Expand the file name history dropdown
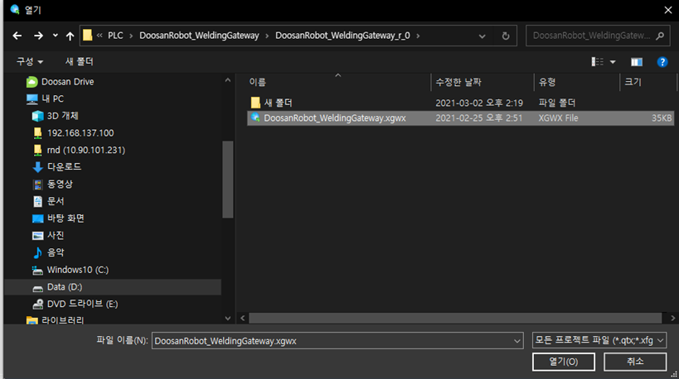Screen dimensions: 679x379 click(517, 340)
